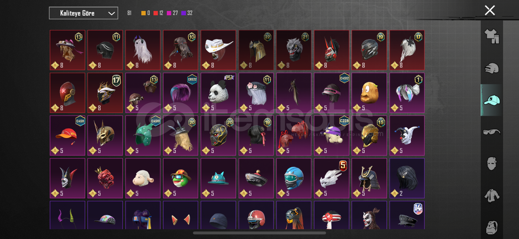Select the helmet category icon in sidebar

[x=492, y=68]
